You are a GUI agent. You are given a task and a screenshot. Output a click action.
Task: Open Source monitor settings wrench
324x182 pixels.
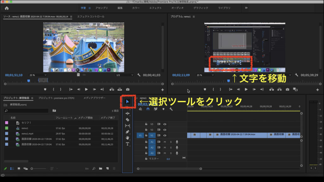(x=139, y=75)
